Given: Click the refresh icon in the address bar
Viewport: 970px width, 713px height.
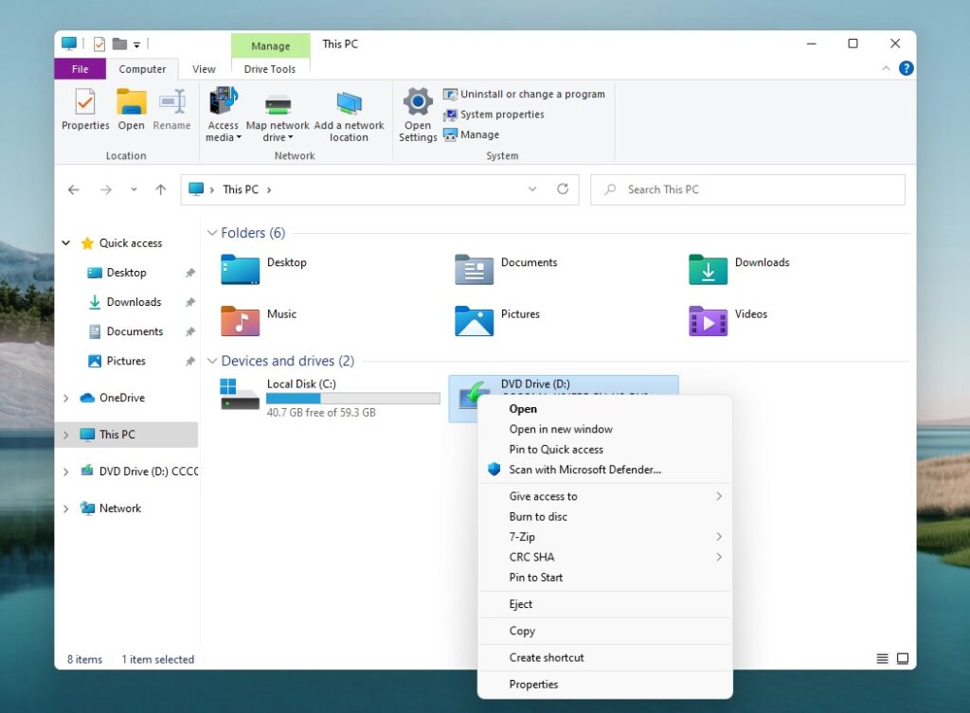Looking at the screenshot, I should [563, 189].
